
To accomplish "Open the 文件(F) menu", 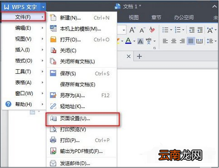I will tap(23, 17).
